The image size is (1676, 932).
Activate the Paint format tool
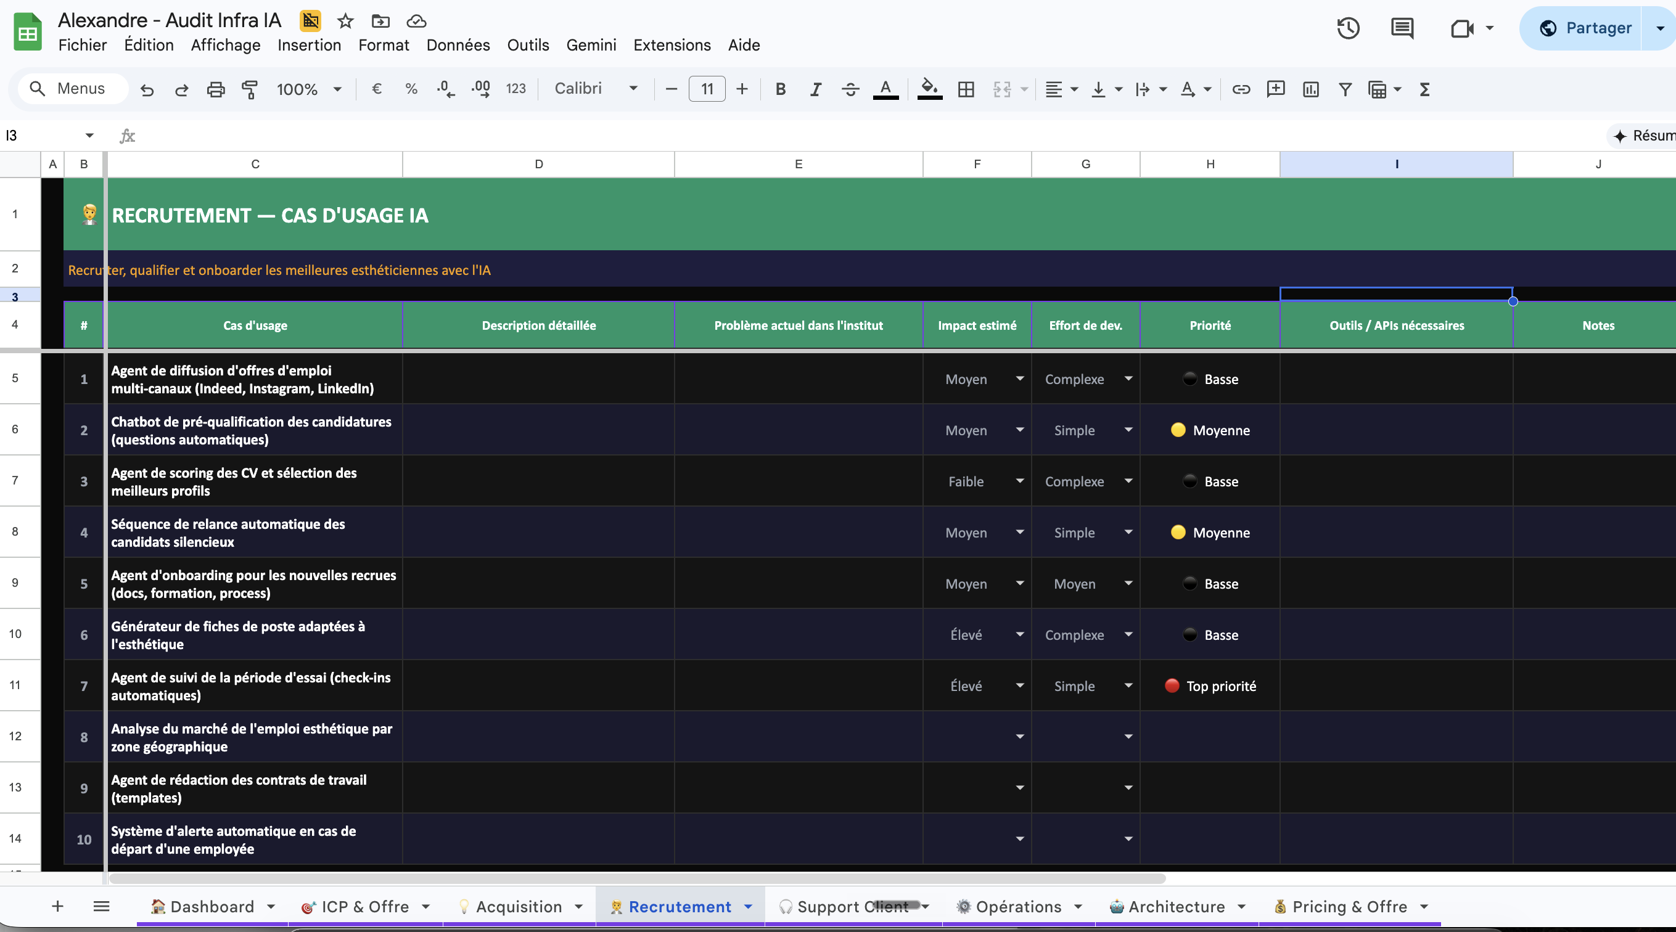250,89
